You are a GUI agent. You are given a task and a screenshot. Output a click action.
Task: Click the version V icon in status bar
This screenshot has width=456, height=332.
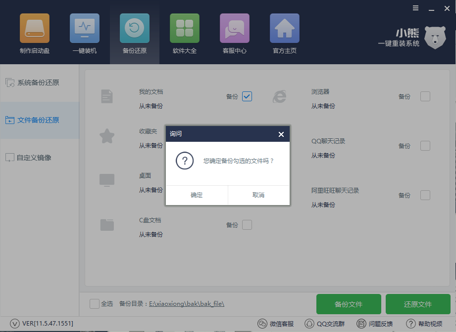pos(14,323)
